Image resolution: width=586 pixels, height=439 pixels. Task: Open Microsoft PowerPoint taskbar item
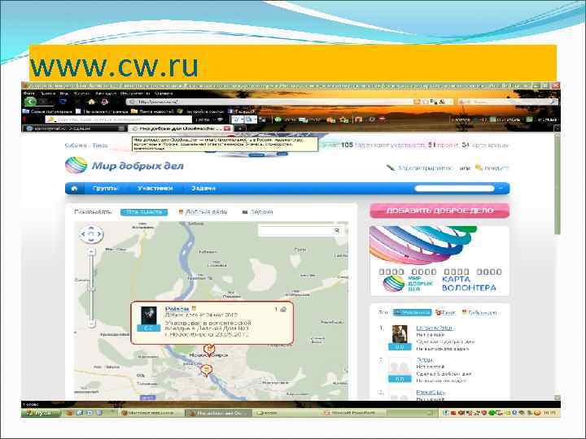pyautogui.click(x=353, y=413)
